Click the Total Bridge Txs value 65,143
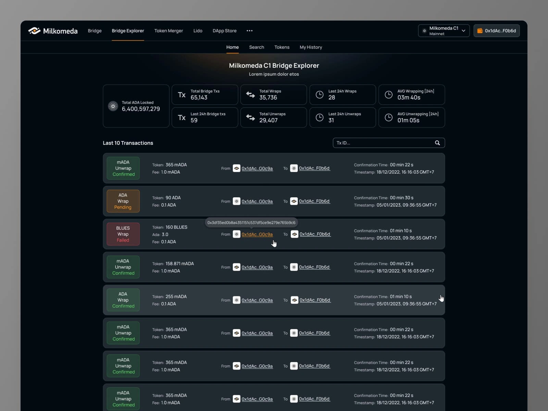548x411 pixels. [199, 98]
